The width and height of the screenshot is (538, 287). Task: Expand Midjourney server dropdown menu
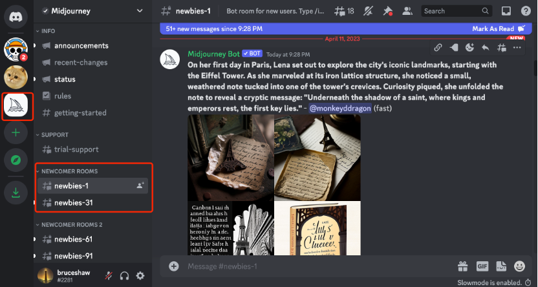pos(140,11)
